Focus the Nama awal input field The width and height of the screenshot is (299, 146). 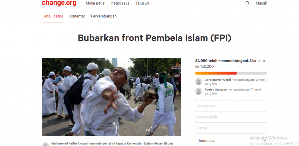tap(231, 106)
